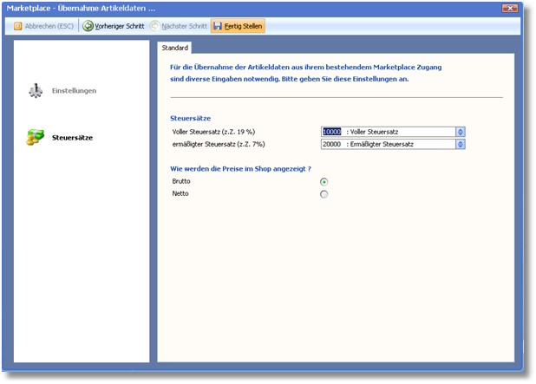Expand the ermäßigter Steuersatz dropdown arrow
This screenshot has height=384, width=536.
tap(461, 145)
